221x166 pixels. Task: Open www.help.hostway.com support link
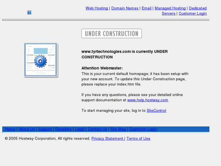(x=148, y=100)
